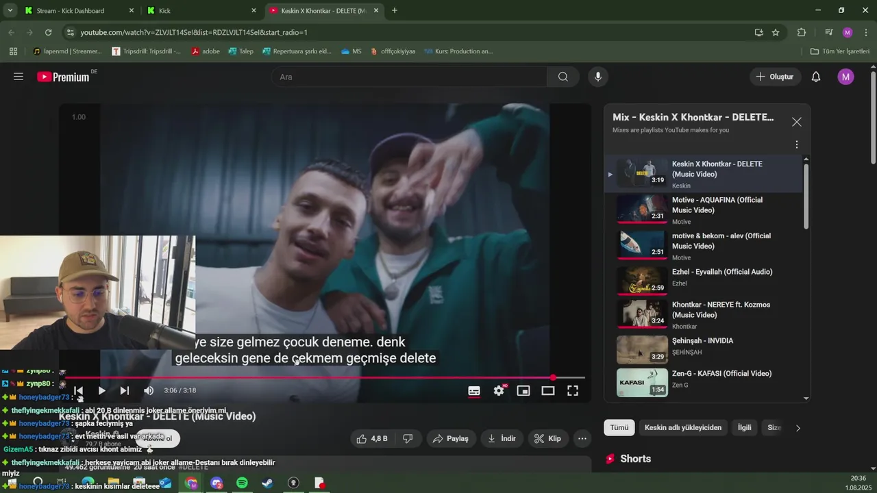Open 'Repertuara şarkı ekl...' bookmark
This screenshot has width=877, height=493.
(297, 51)
